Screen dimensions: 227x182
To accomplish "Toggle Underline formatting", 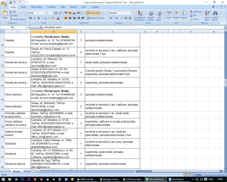I will pyautogui.click(x=39, y=18).
